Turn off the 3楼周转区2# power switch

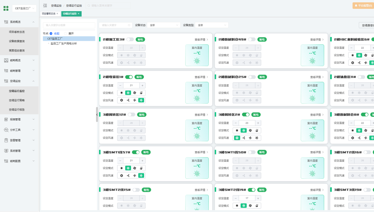(x=246, y=115)
